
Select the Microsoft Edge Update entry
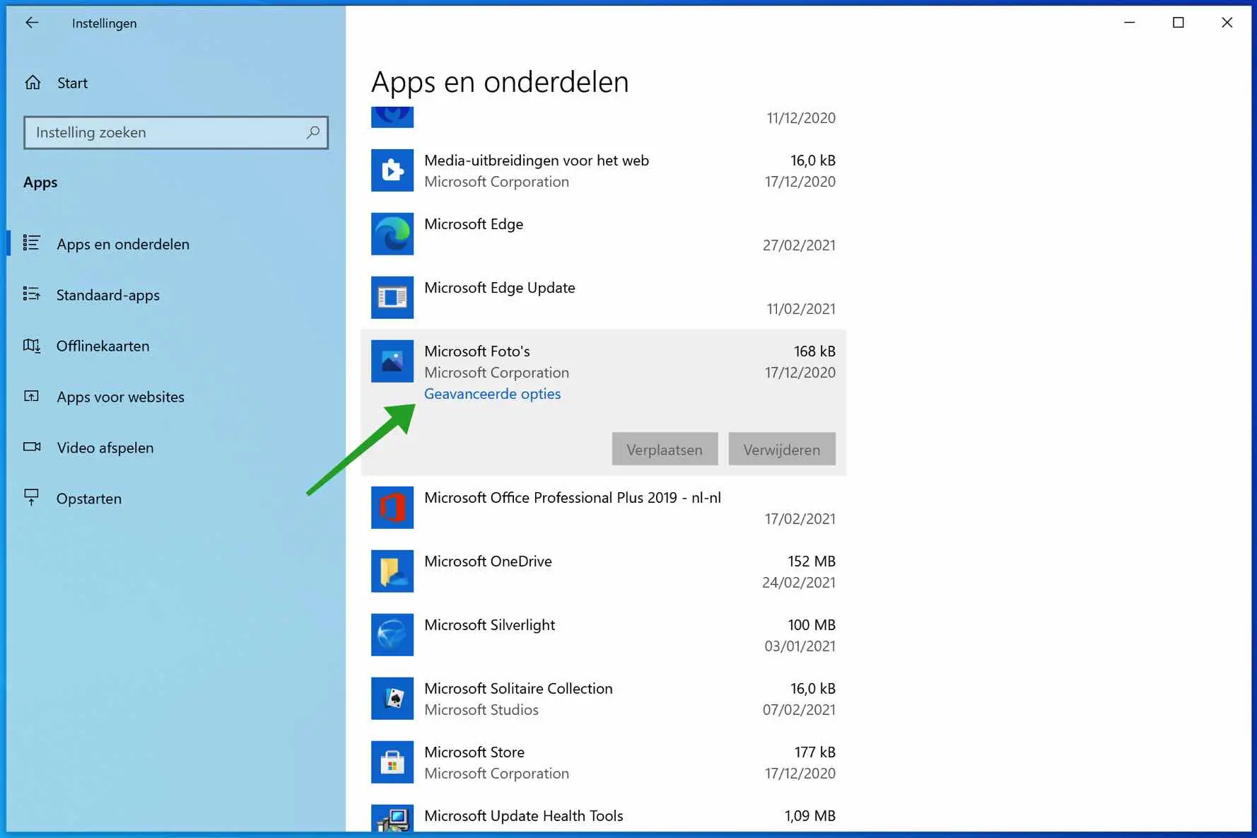click(603, 298)
